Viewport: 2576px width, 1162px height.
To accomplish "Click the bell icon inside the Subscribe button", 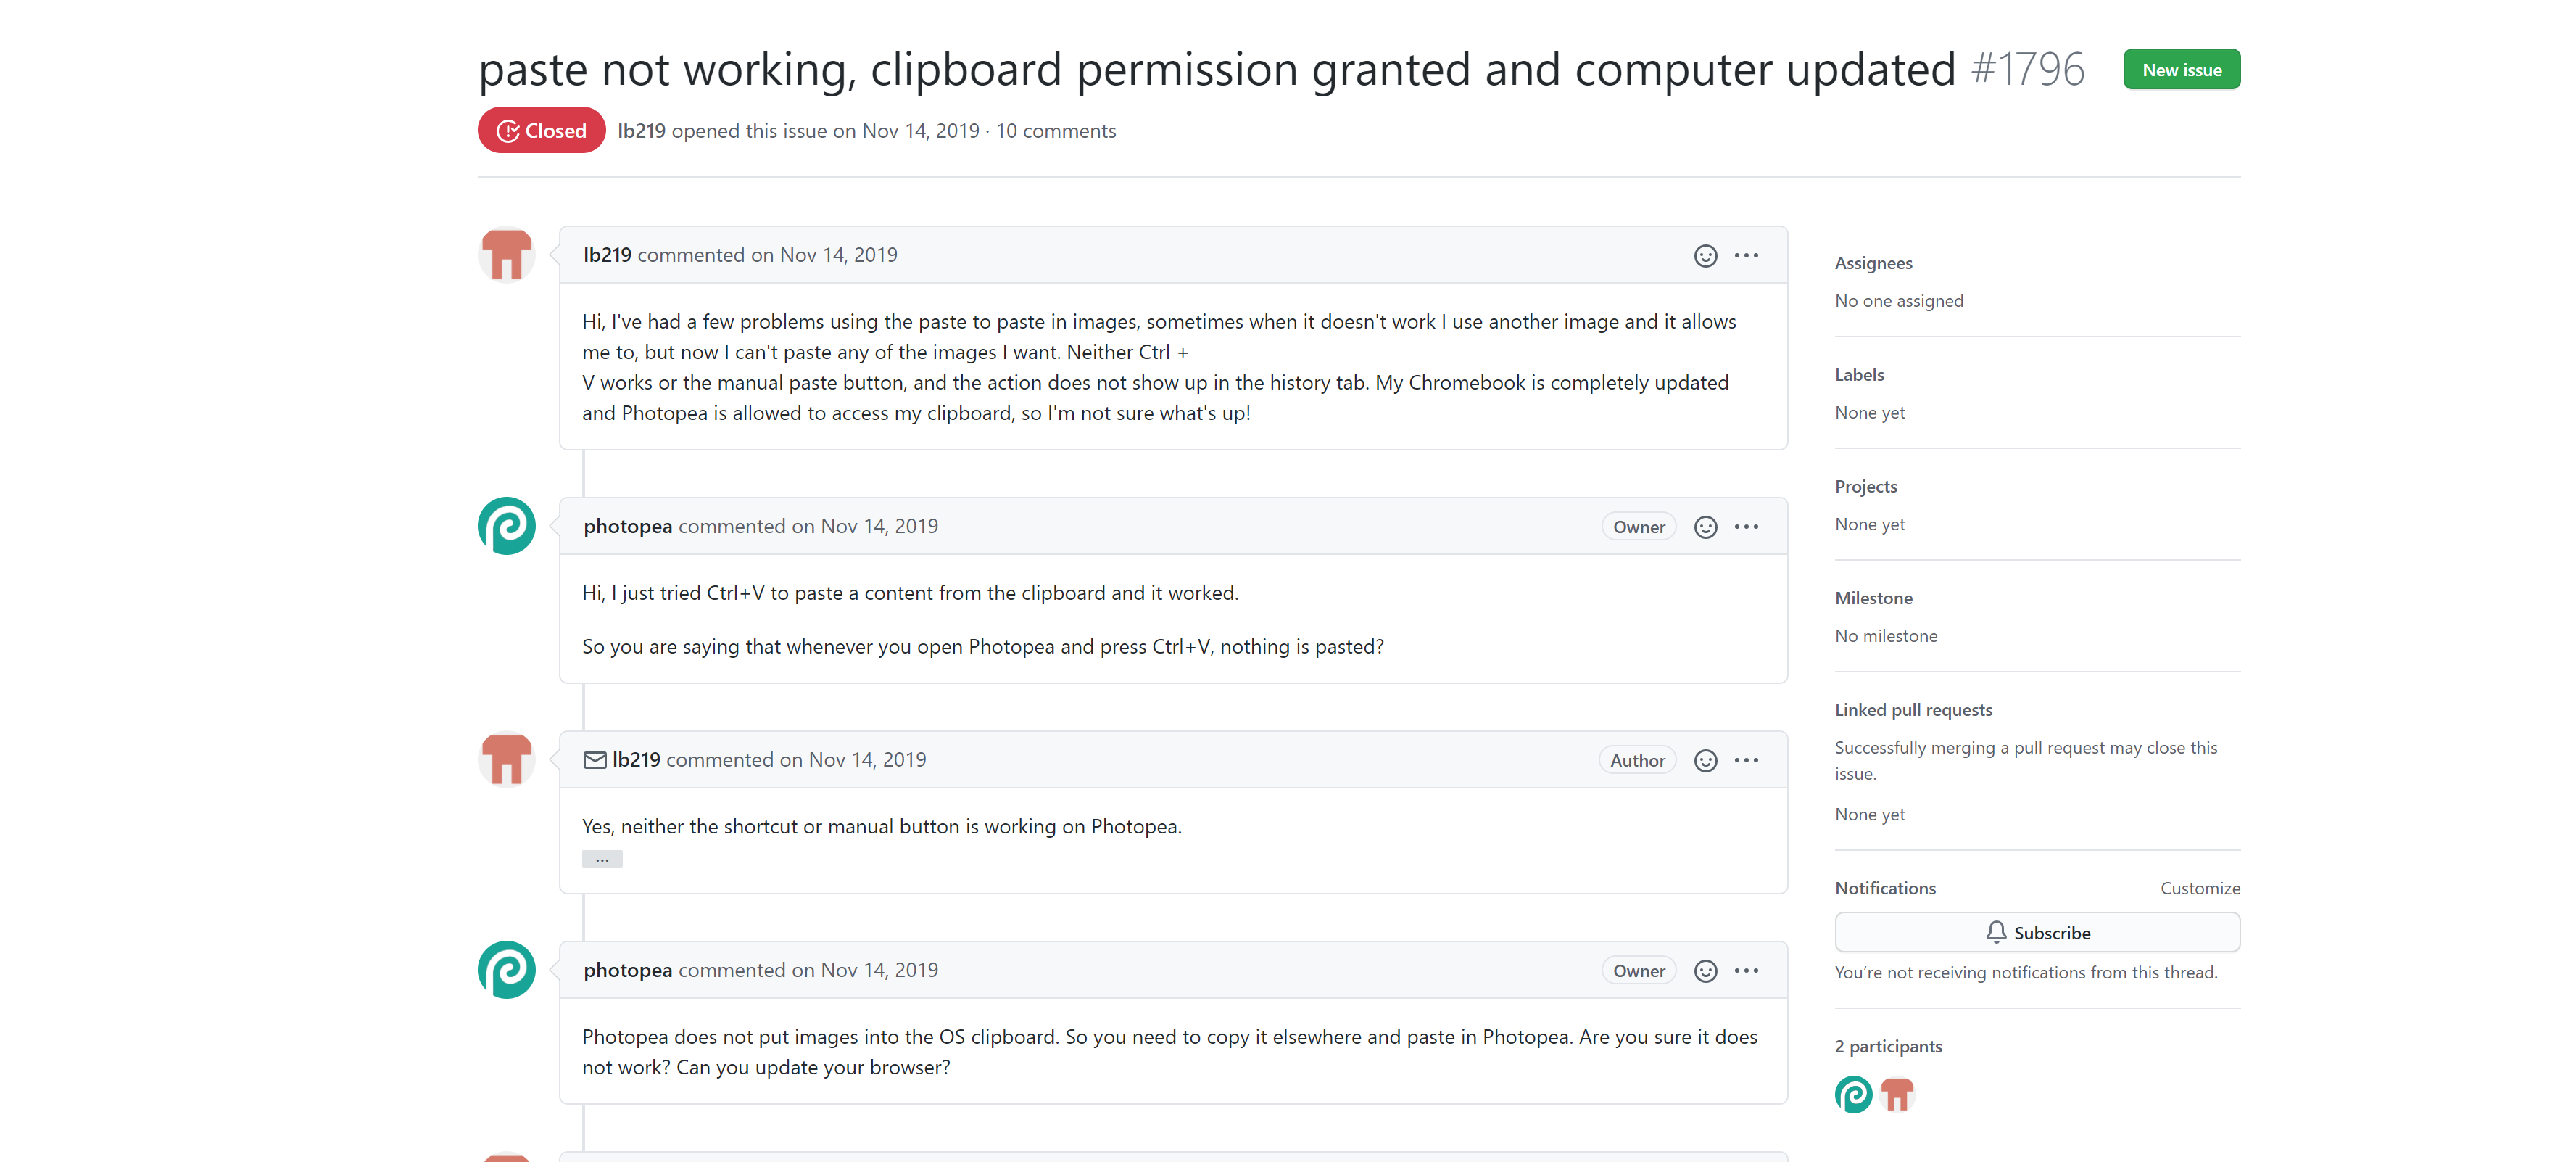I will (1997, 932).
